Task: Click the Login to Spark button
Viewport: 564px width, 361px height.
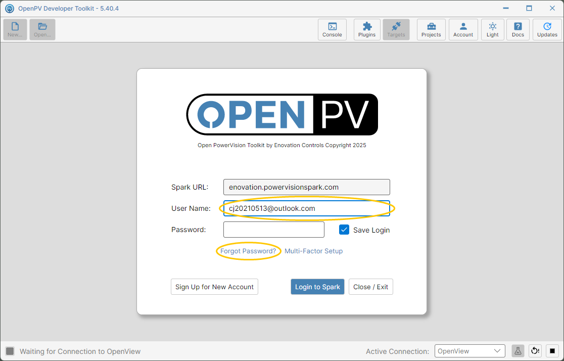Action: point(317,287)
